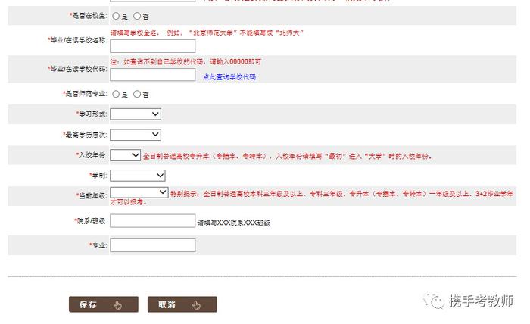Select 是 for 是否在校生

[x=116, y=16]
